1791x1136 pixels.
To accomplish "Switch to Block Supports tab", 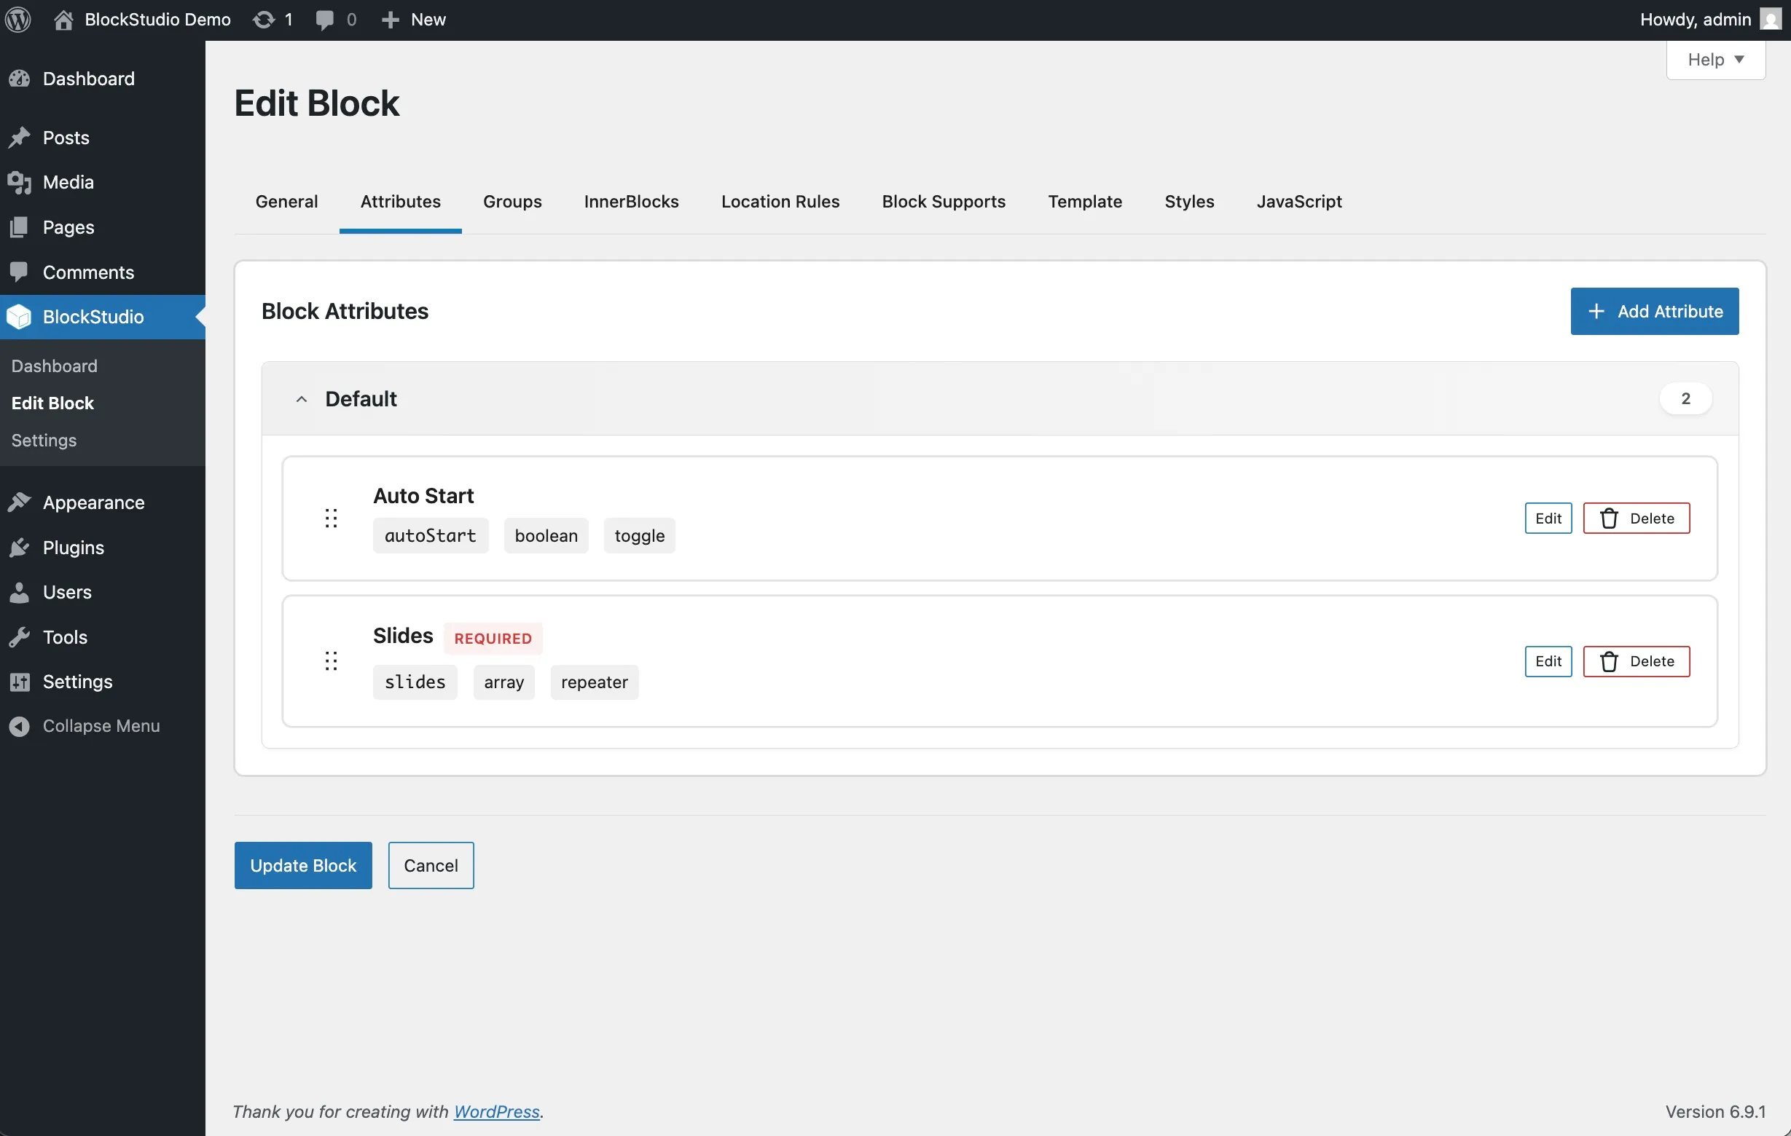I will click(944, 202).
